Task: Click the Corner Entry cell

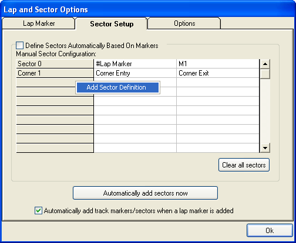Action: tap(135, 73)
